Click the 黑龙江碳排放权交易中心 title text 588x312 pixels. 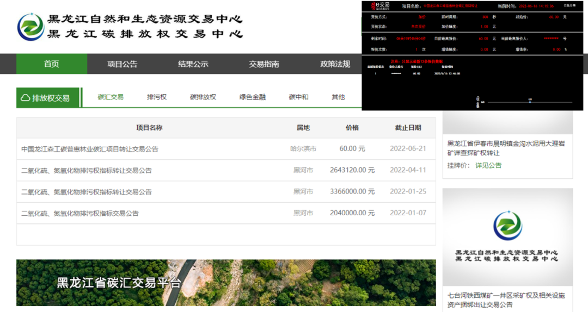coord(145,34)
